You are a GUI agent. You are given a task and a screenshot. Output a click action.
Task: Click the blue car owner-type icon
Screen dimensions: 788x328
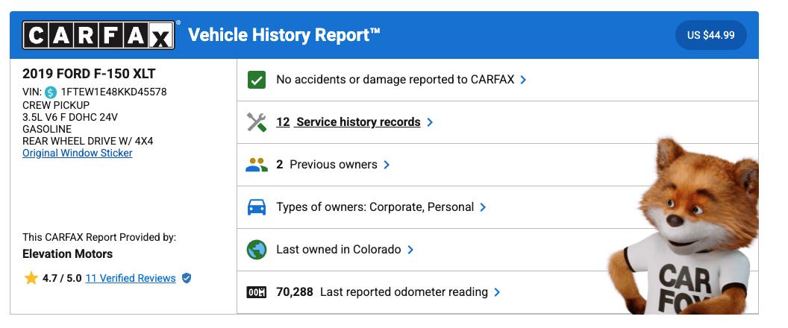(257, 207)
